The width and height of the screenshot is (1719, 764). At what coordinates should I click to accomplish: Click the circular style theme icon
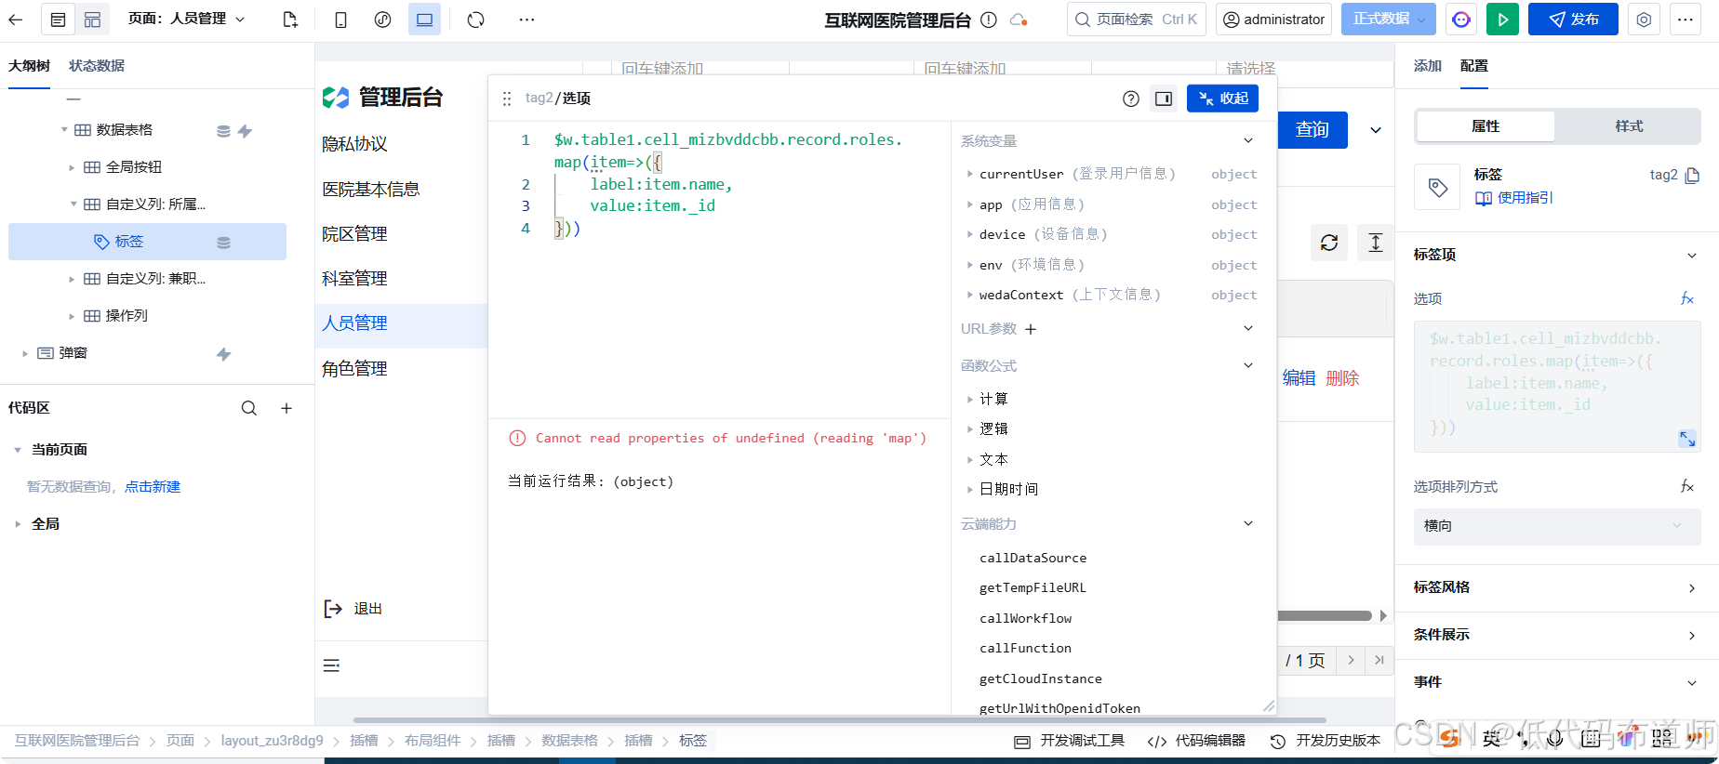coord(382,20)
